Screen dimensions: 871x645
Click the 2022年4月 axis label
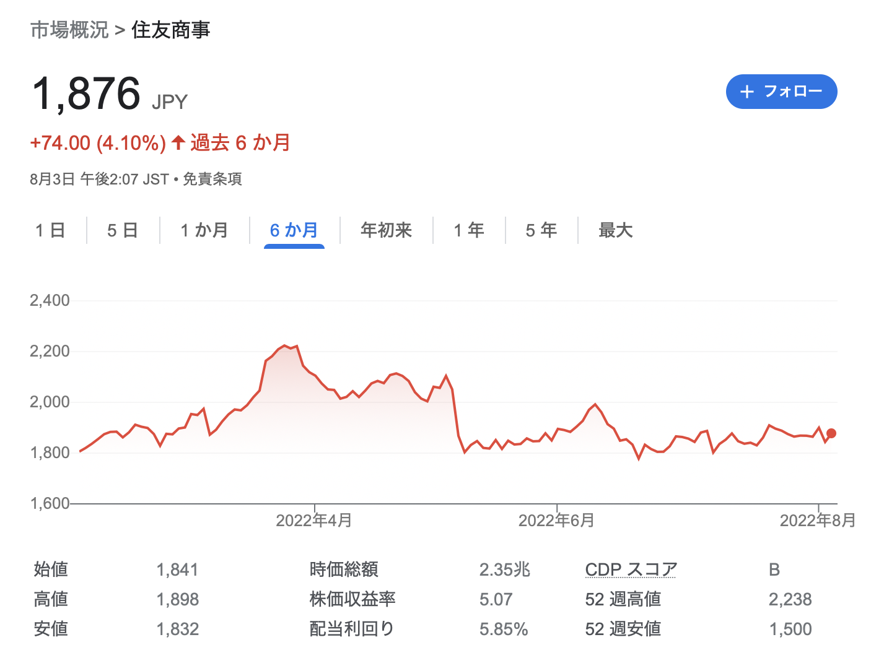314,521
